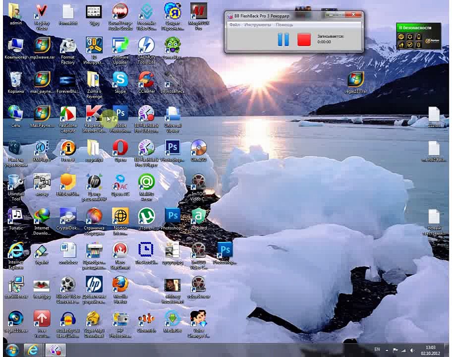Screen dimensions: 452x357
Task: Select the Mail.Ru Агент icon
Action: coord(146,188)
